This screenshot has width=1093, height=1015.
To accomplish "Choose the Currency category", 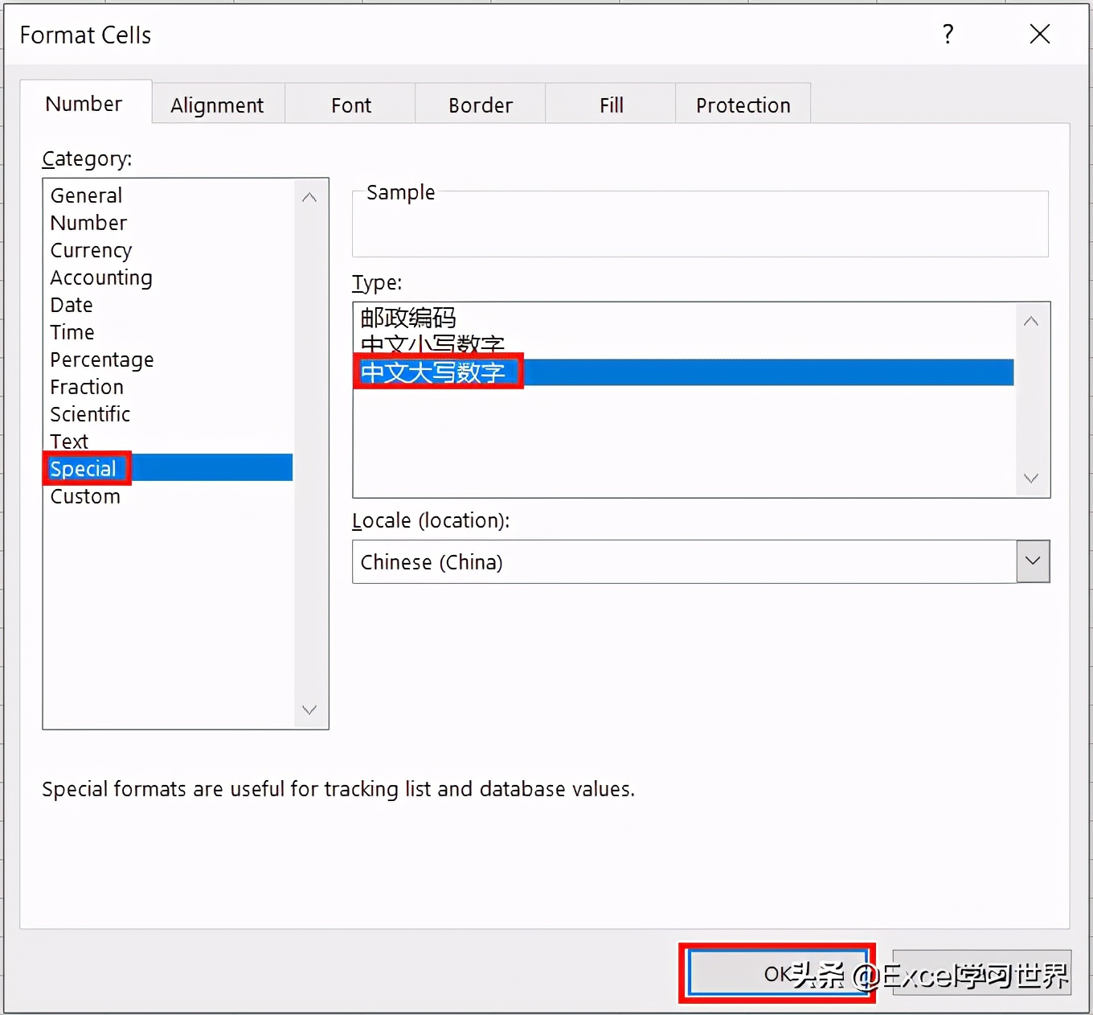I will [167, 250].
